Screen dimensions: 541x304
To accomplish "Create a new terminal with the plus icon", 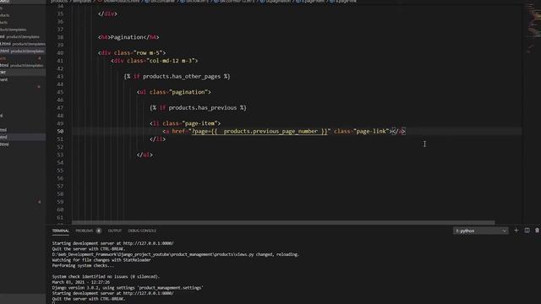I will [516, 231].
